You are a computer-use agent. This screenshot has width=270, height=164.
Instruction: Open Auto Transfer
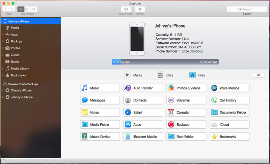point(143,88)
